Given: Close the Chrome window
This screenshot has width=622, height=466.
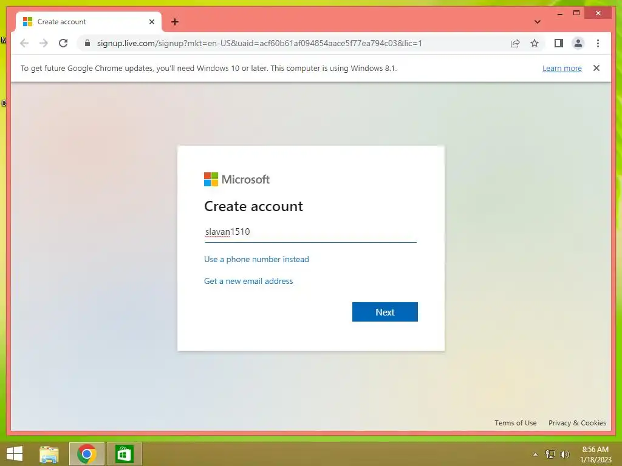Looking at the screenshot, I should (598, 13).
